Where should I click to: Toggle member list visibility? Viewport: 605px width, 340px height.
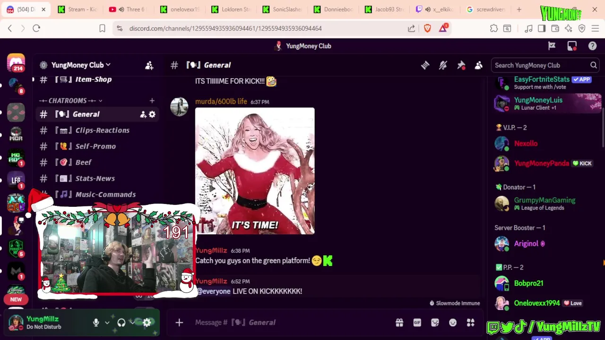coord(479,65)
